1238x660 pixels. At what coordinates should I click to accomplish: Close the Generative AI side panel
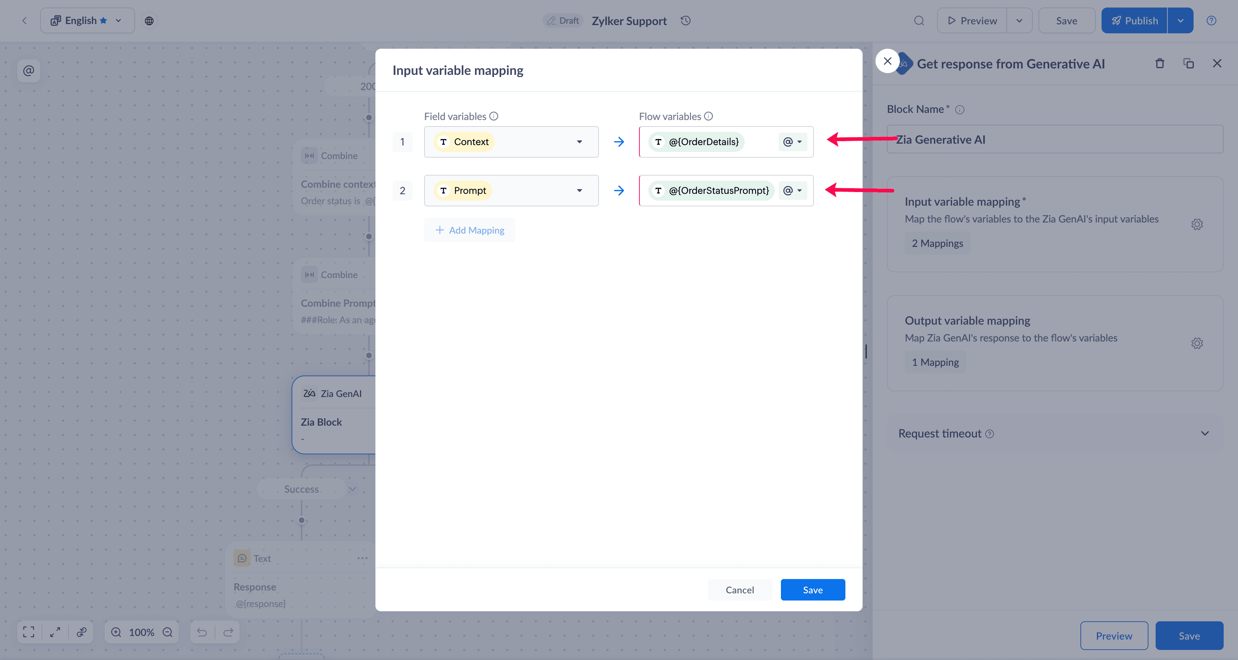[x=1217, y=63]
